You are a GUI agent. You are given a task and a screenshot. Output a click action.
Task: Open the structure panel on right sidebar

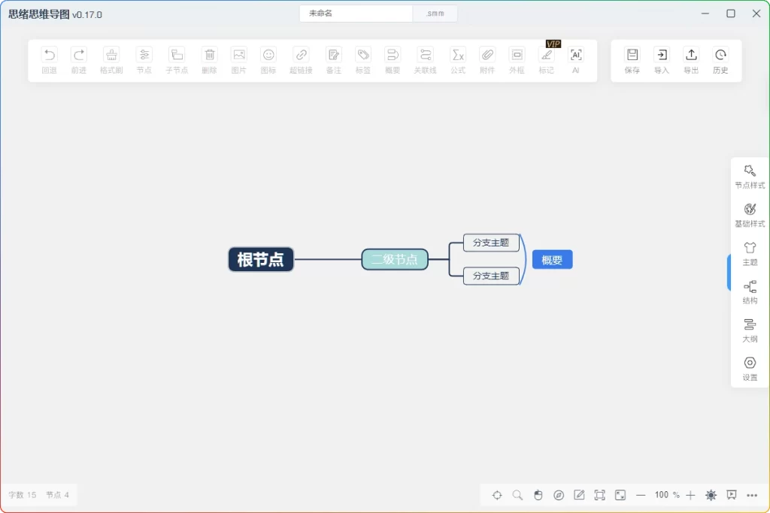pyautogui.click(x=749, y=292)
